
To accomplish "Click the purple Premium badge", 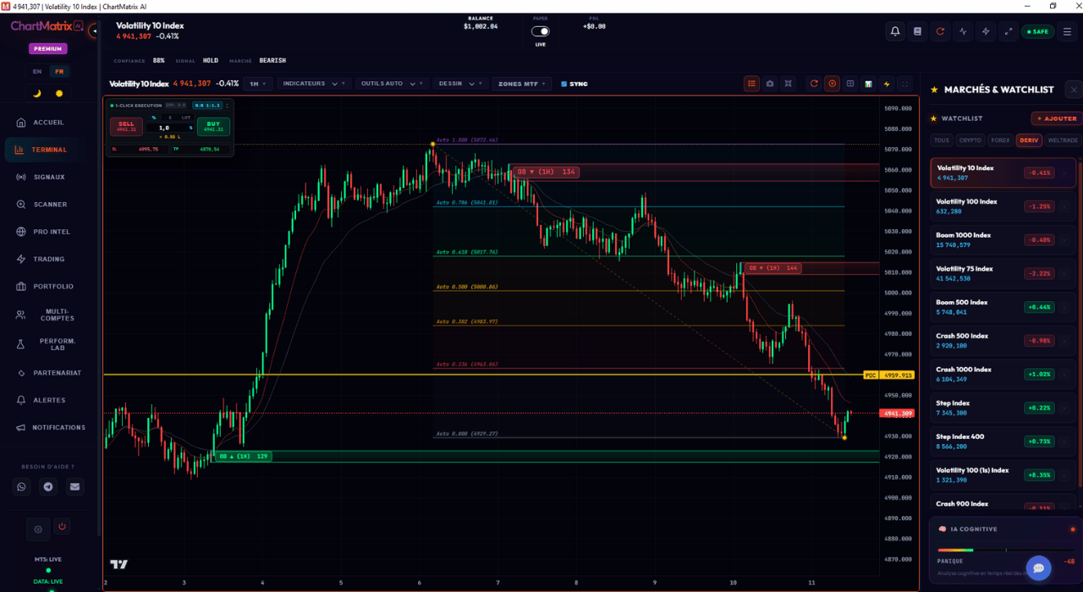I will point(48,49).
